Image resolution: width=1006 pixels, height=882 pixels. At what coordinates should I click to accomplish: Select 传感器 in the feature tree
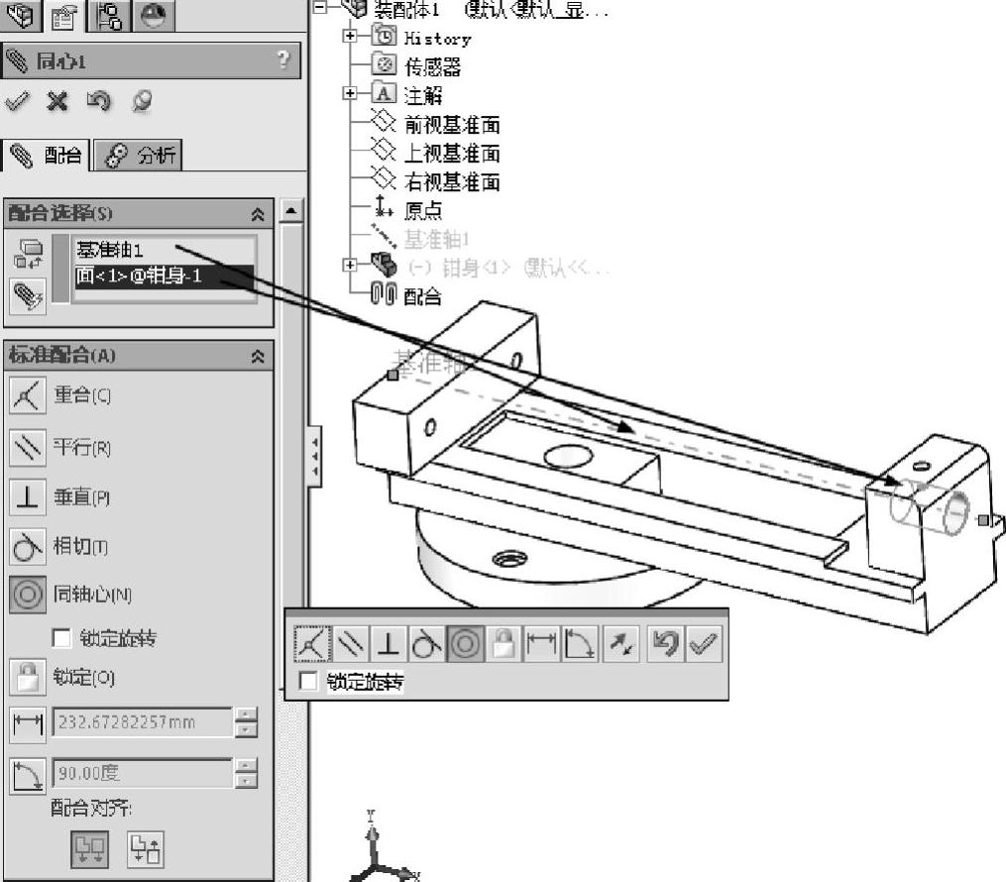click(432, 66)
